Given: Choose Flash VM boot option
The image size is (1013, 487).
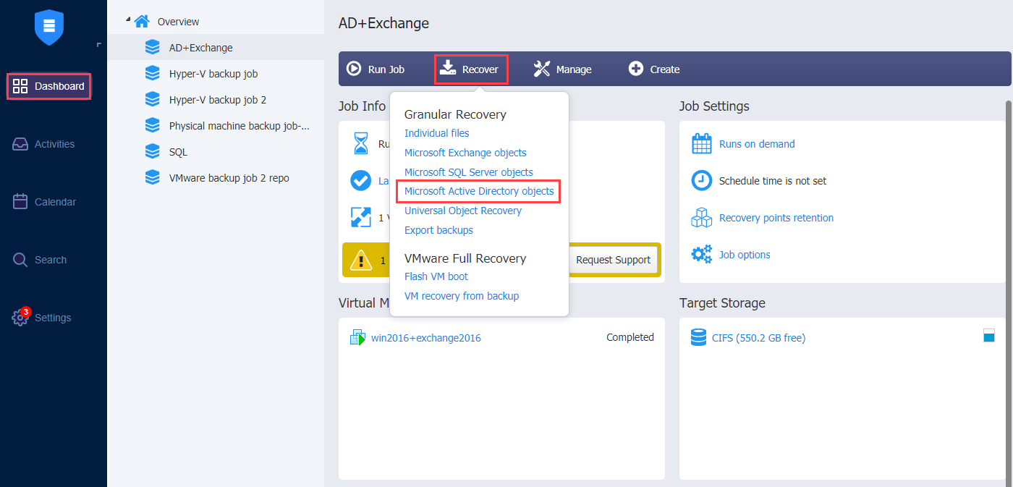Looking at the screenshot, I should pyautogui.click(x=436, y=276).
